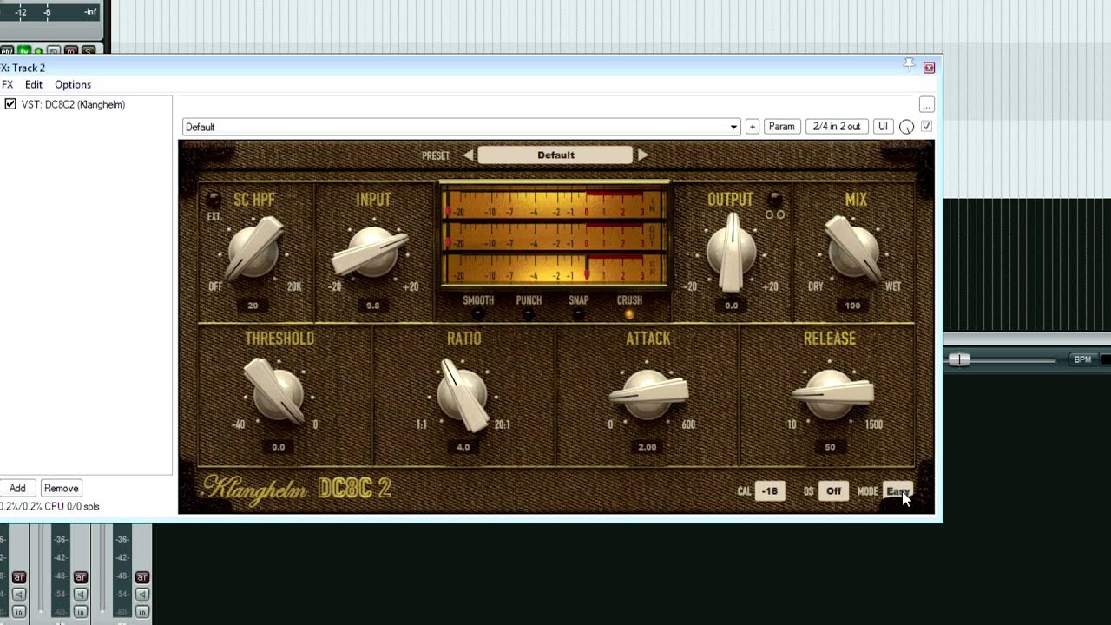The height and width of the screenshot is (625, 1111).
Task: Click the + preset save button
Action: tap(753, 127)
